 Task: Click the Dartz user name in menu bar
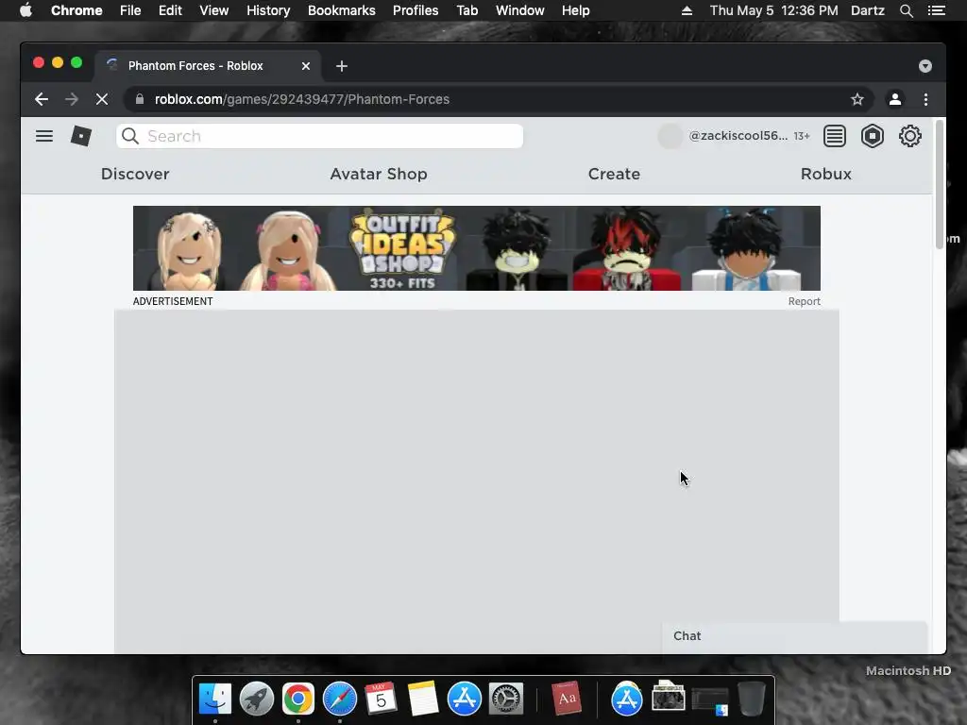pyautogui.click(x=867, y=10)
